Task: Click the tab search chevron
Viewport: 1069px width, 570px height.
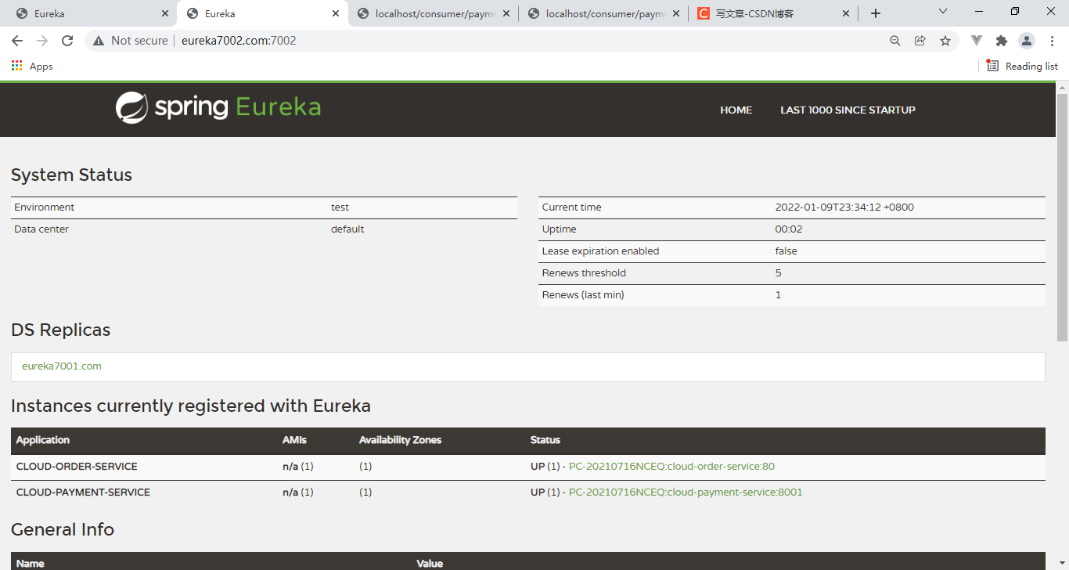Action: tap(943, 12)
